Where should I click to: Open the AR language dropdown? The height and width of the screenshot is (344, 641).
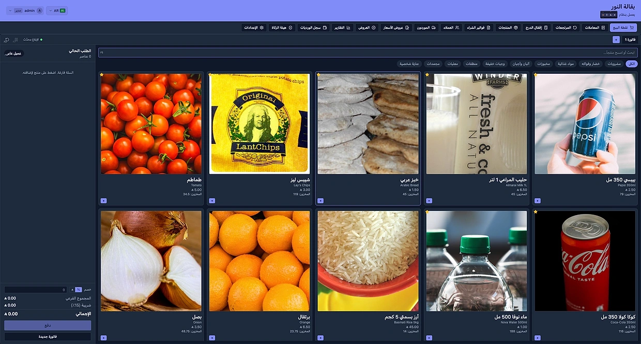coord(57,10)
